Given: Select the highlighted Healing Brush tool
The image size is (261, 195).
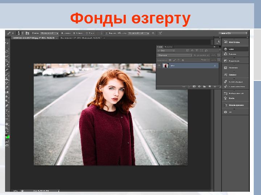Looking at the screenshot, I should (x=7, y=70).
